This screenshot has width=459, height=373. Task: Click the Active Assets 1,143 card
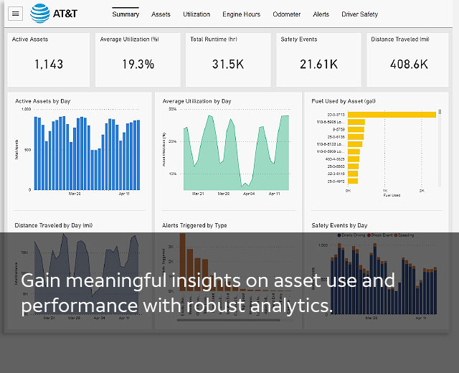(x=48, y=60)
